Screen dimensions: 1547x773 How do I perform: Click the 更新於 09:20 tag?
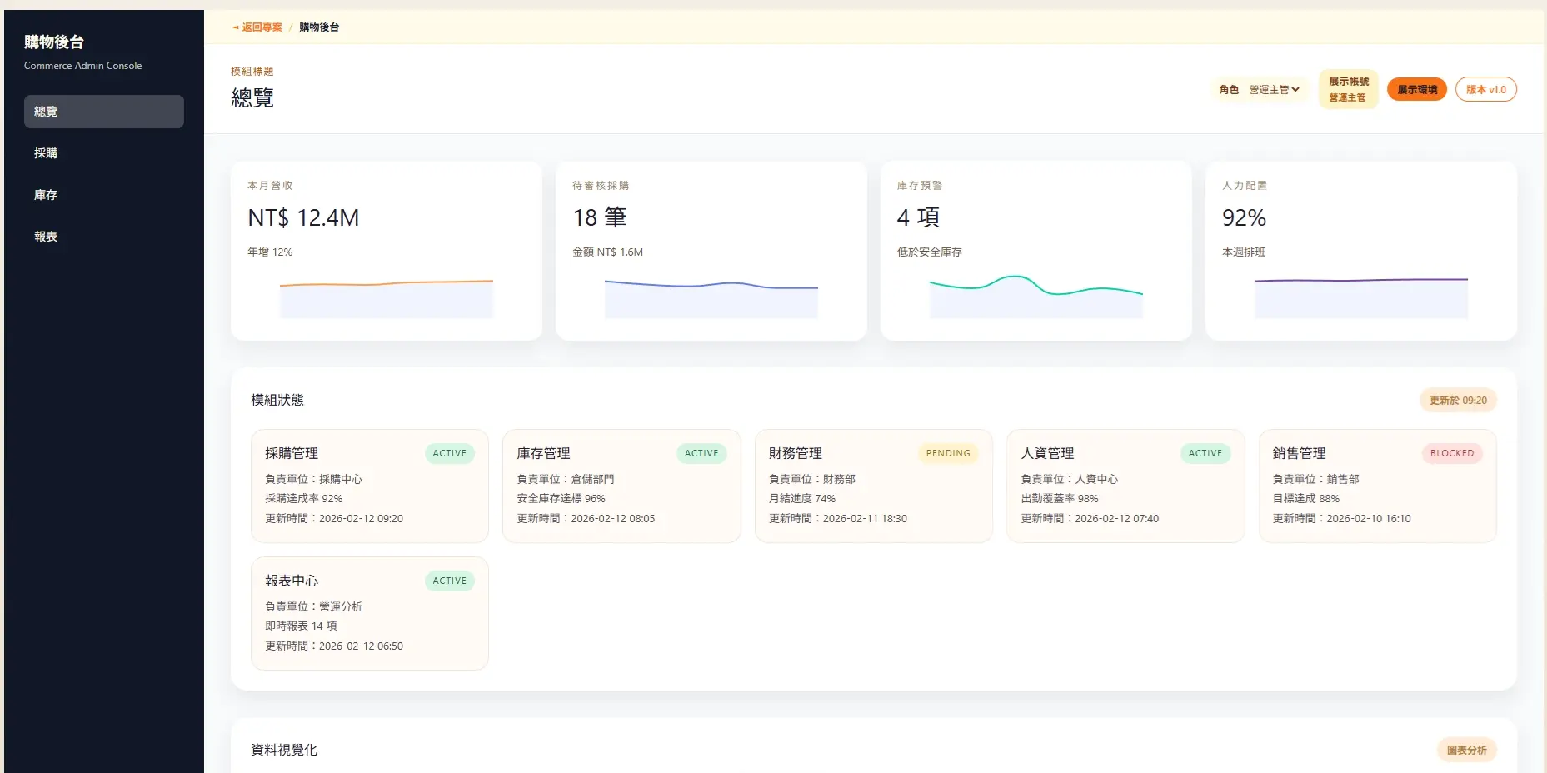coord(1459,401)
